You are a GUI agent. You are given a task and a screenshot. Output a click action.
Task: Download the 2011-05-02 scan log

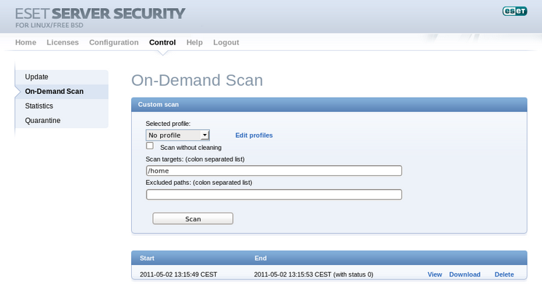[x=465, y=274]
